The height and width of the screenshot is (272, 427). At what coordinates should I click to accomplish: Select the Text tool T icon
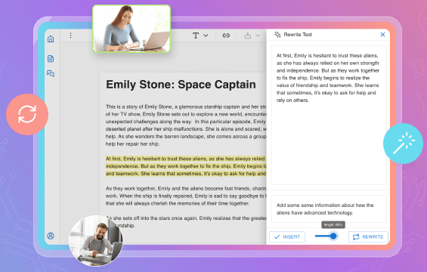point(196,36)
